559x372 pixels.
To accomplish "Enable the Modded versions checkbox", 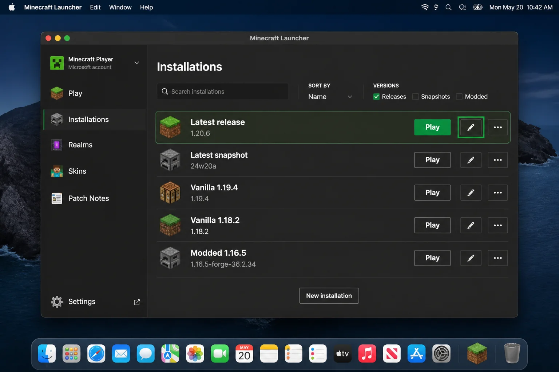I will pos(459,97).
